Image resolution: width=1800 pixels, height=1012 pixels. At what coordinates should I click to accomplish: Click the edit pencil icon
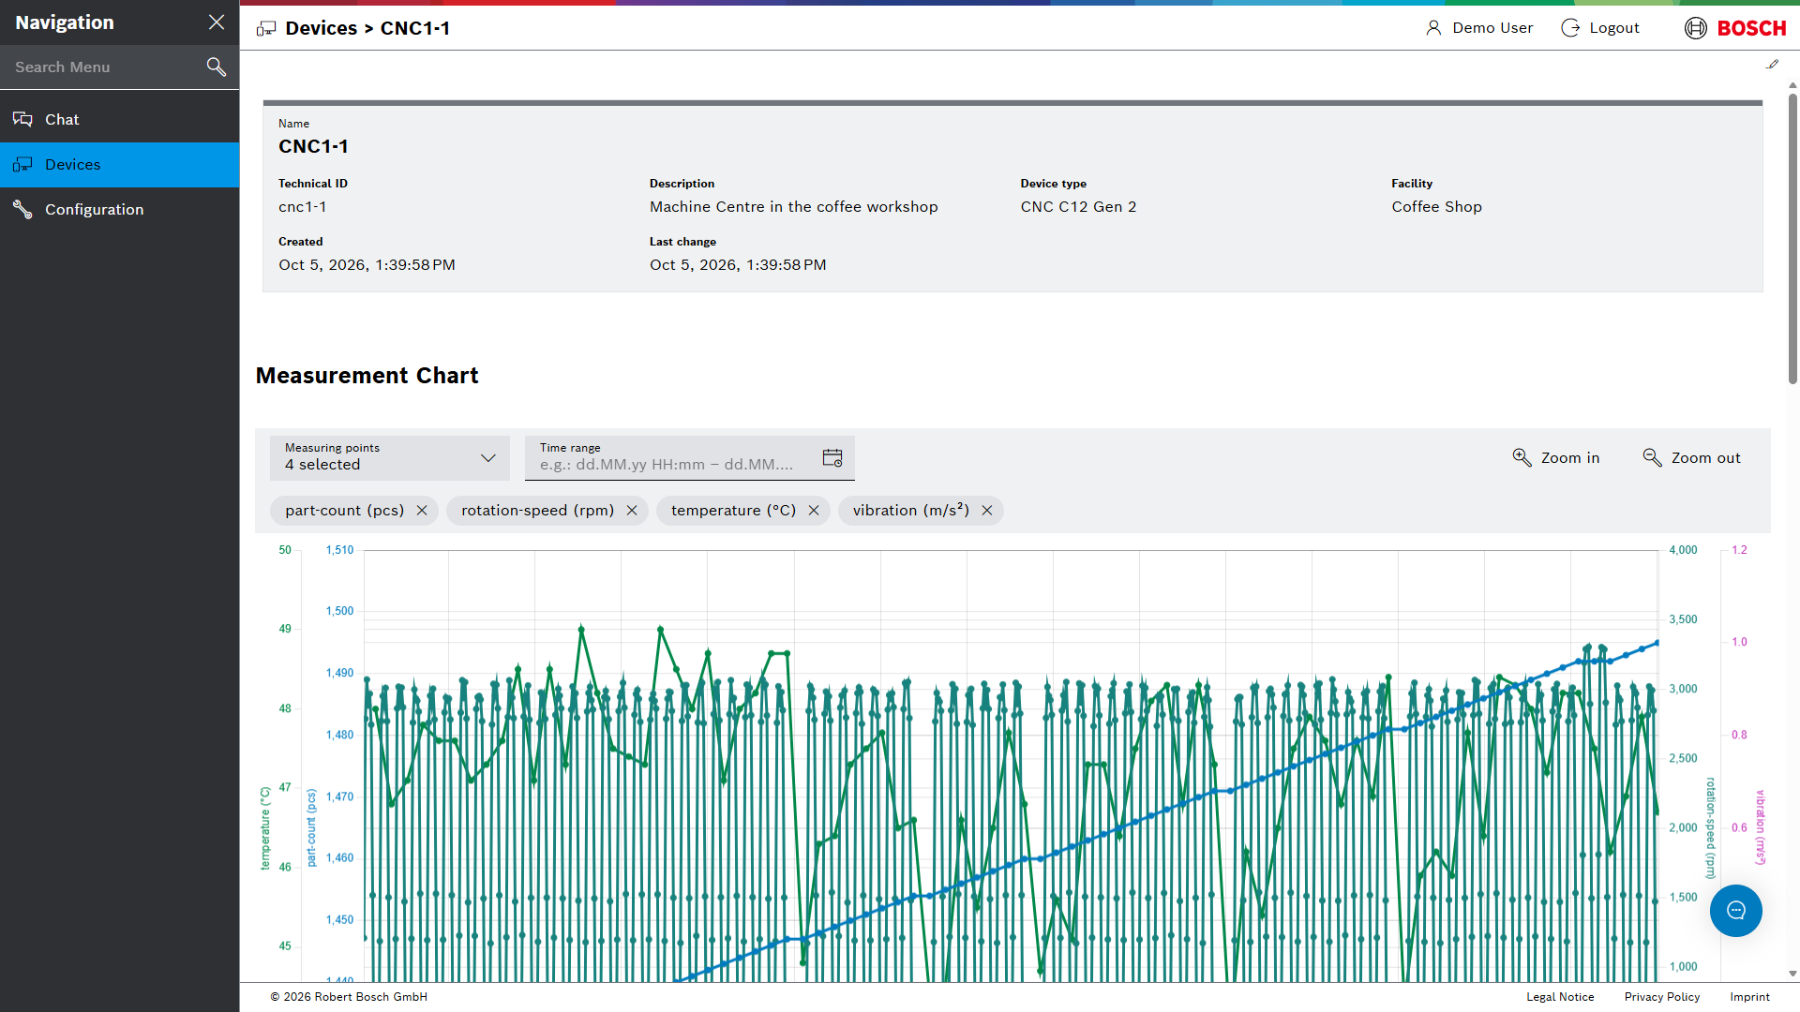(x=1772, y=65)
